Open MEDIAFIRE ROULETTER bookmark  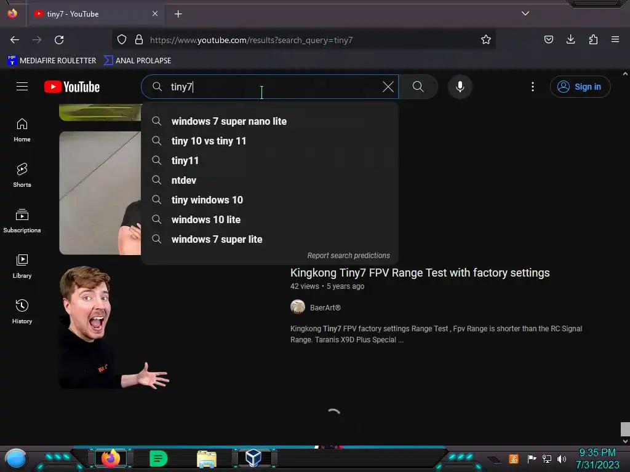click(x=52, y=61)
